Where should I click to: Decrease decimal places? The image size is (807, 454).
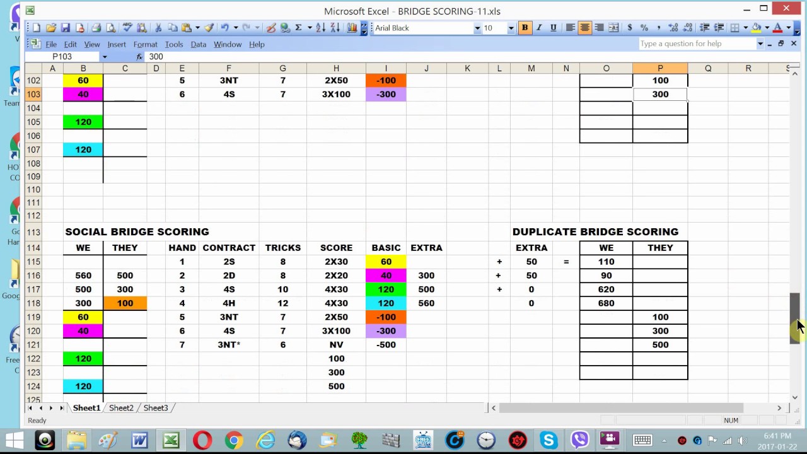coord(687,28)
